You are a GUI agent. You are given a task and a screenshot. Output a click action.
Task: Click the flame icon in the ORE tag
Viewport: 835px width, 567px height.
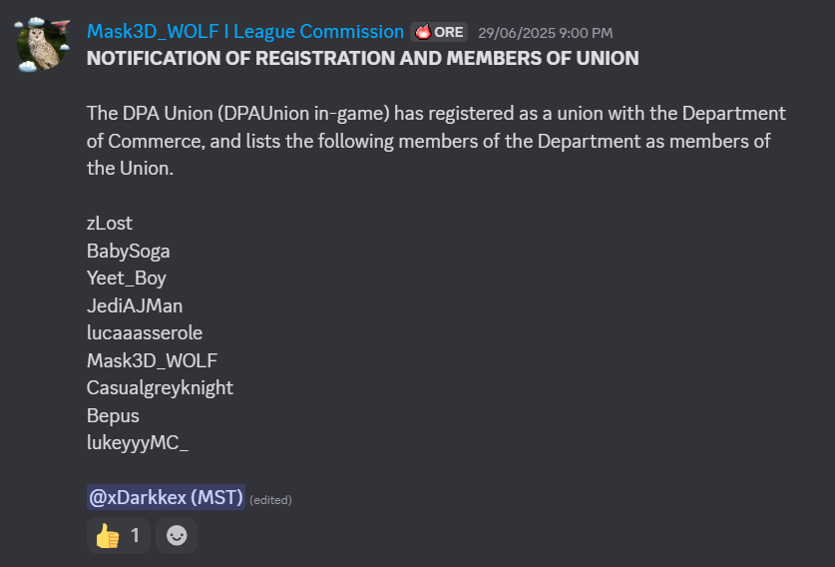click(x=423, y=32)
